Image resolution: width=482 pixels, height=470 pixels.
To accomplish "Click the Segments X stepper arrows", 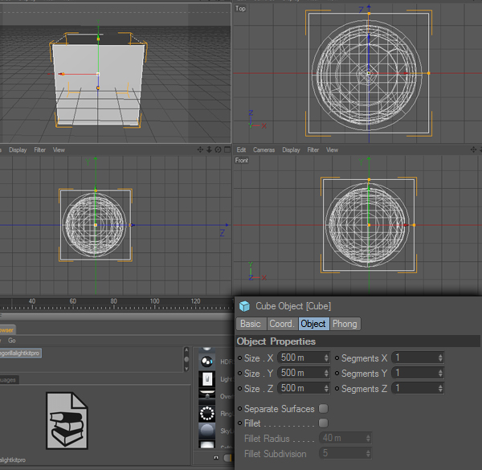I will pos(440,358).
